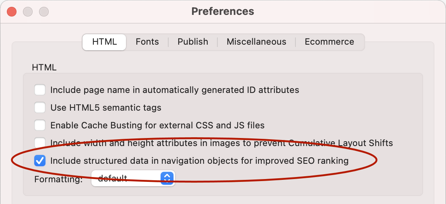Close the Preferences window
This screenshot has height=204, width=446.
(x=12, y=12)
